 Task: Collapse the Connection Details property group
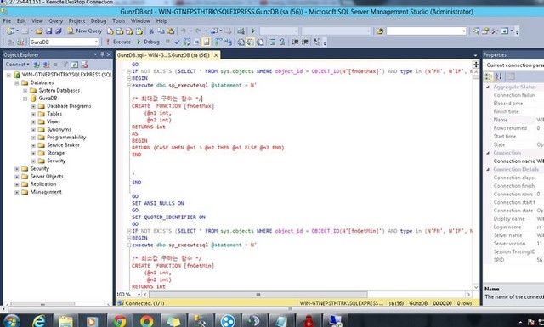(x=488, y=170)
